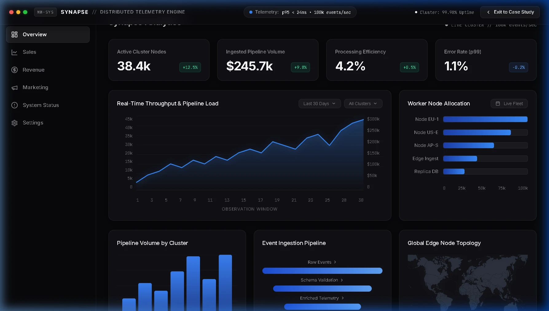This screenshot has width=549, height=311.
Task: Click the Node EU-1 allocation bar
Action: tap(485, 119)
